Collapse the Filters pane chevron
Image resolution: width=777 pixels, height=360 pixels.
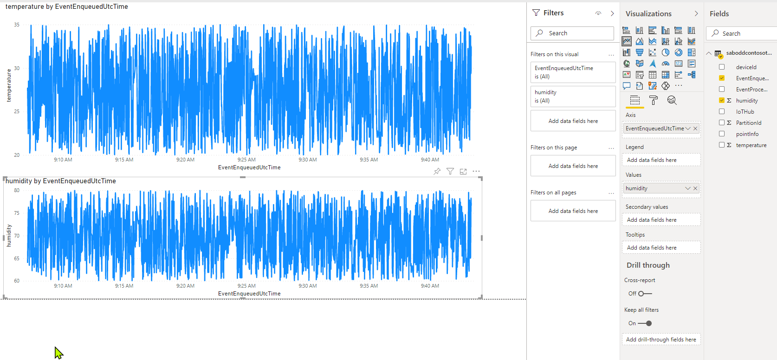tap(612, 13)
